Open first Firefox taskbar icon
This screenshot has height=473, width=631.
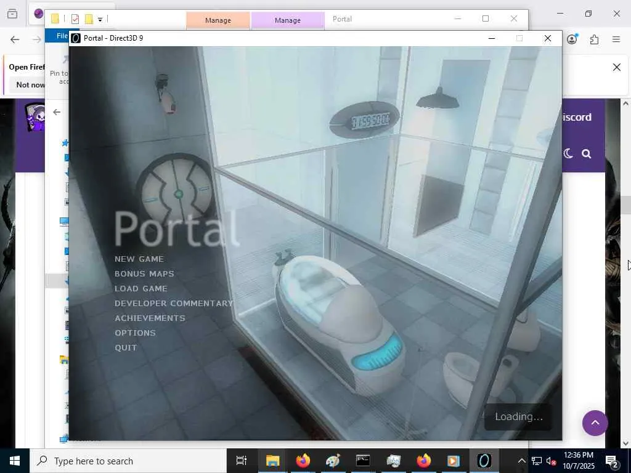[303, 461]
